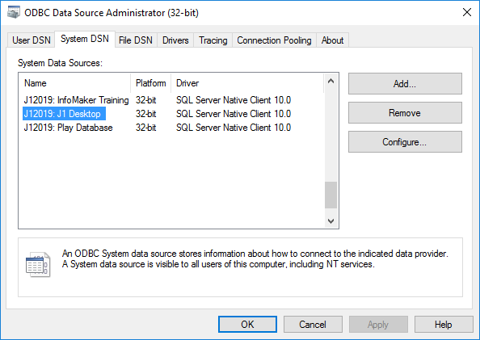Switch to the User DSN tab
This screenshot has width=480, height=340.
coord(32,40)
